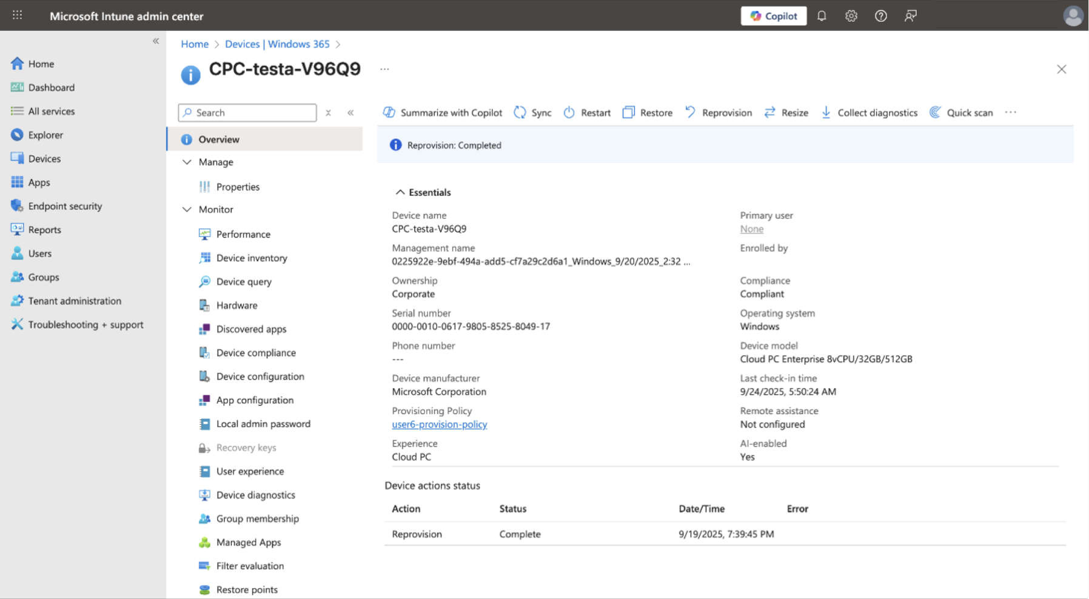Switch to the Performance monitor view
This screenshot has width=1089, height=599.
click(x=243, y=234)
